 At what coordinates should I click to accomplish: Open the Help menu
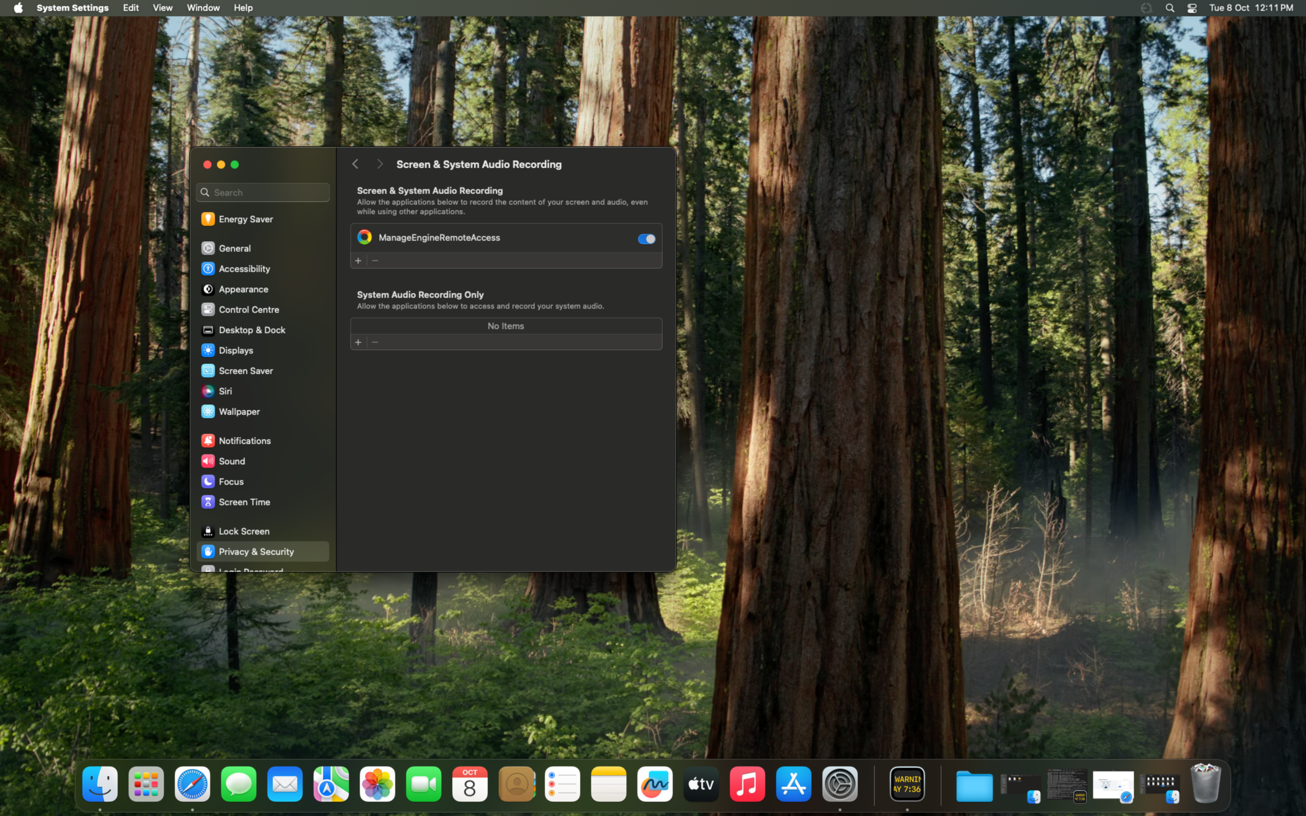[x=243, y=8]
